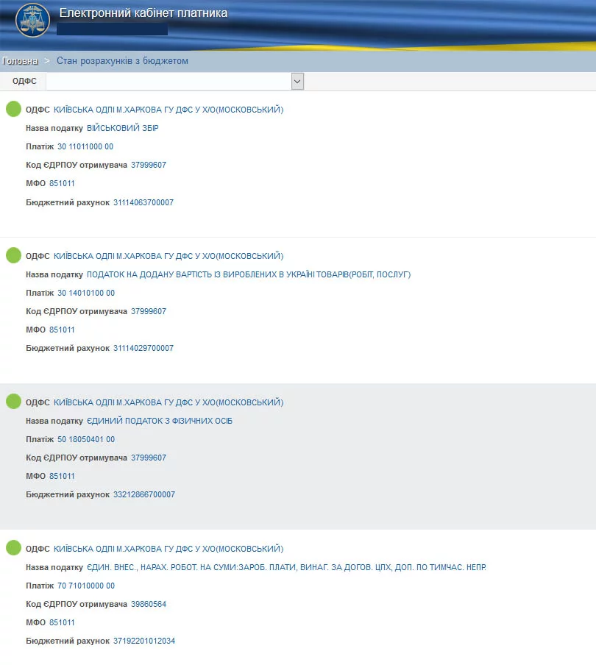Select payment code 70 71010000 00
This screenshot has width=596, height=665.
[x=86, y=586]
